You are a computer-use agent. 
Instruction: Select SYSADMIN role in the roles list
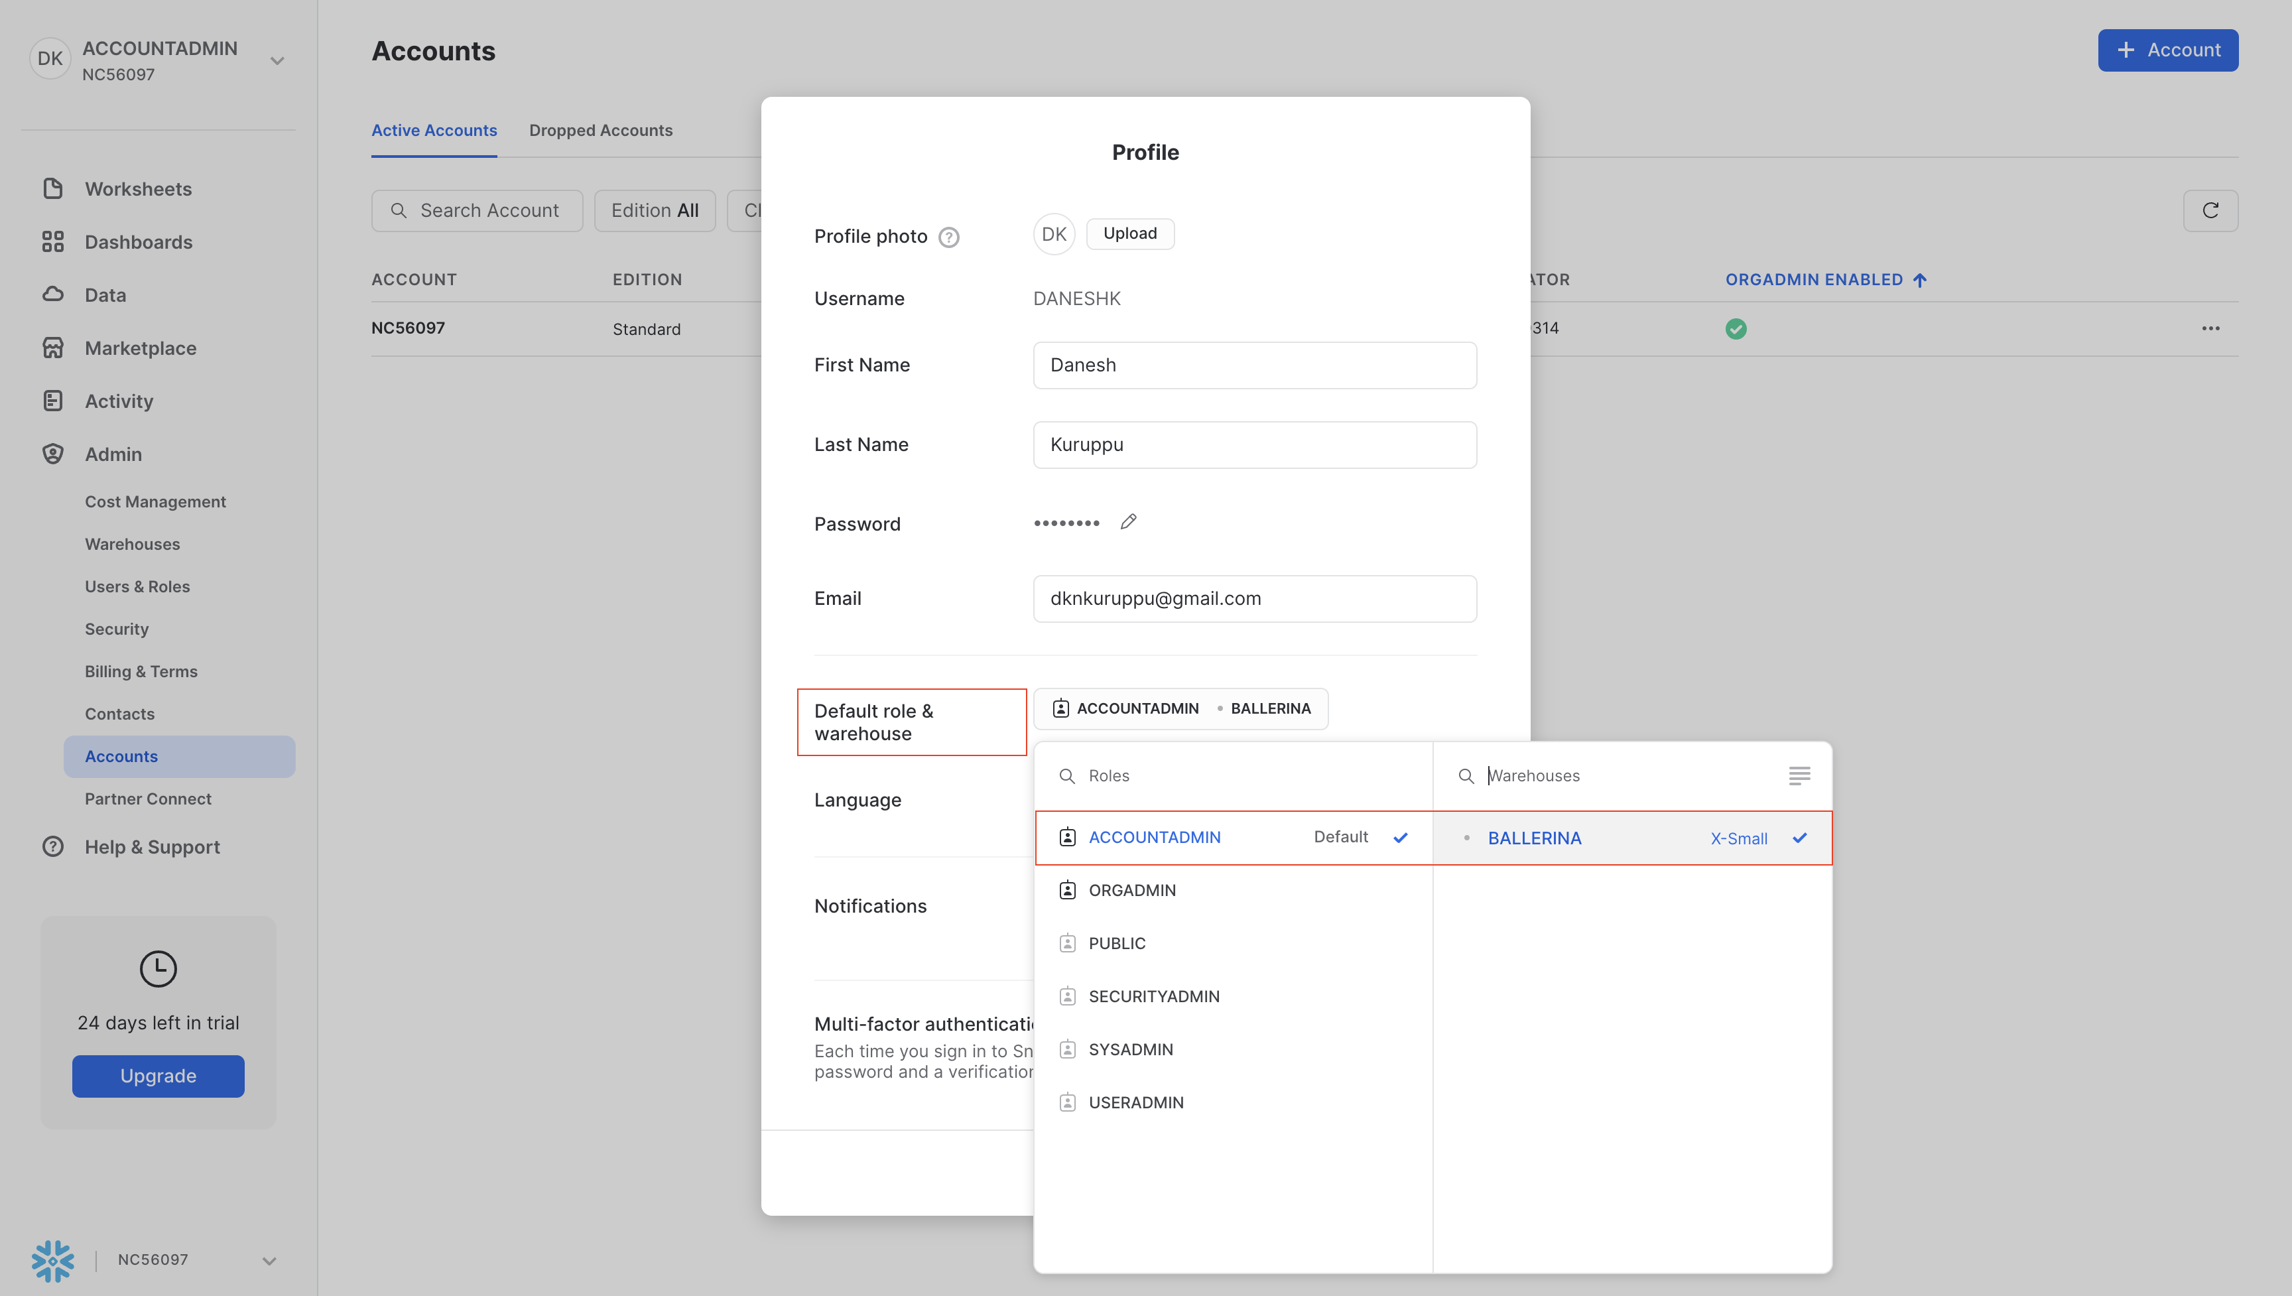point(1130,1049)
